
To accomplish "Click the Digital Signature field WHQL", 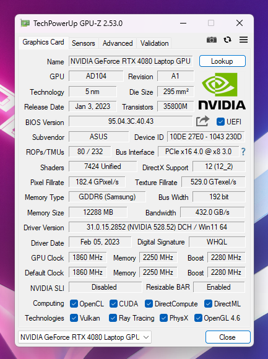I will [x=217, y=242].
